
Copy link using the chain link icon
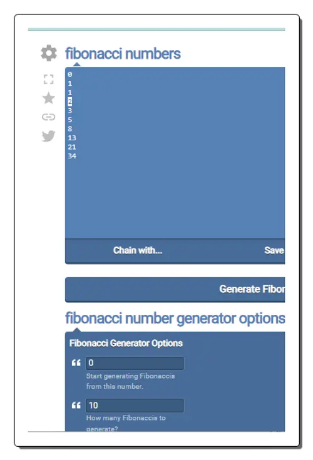[x=49, y=117]
